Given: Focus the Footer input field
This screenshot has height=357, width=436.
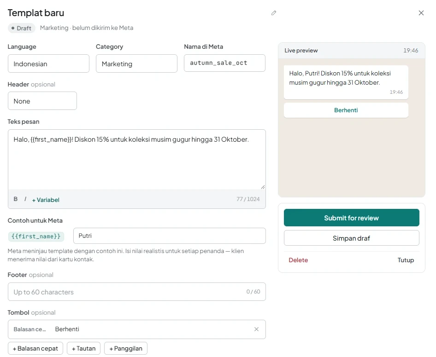Looking at the screenshot, I should (x=137, y=292).
